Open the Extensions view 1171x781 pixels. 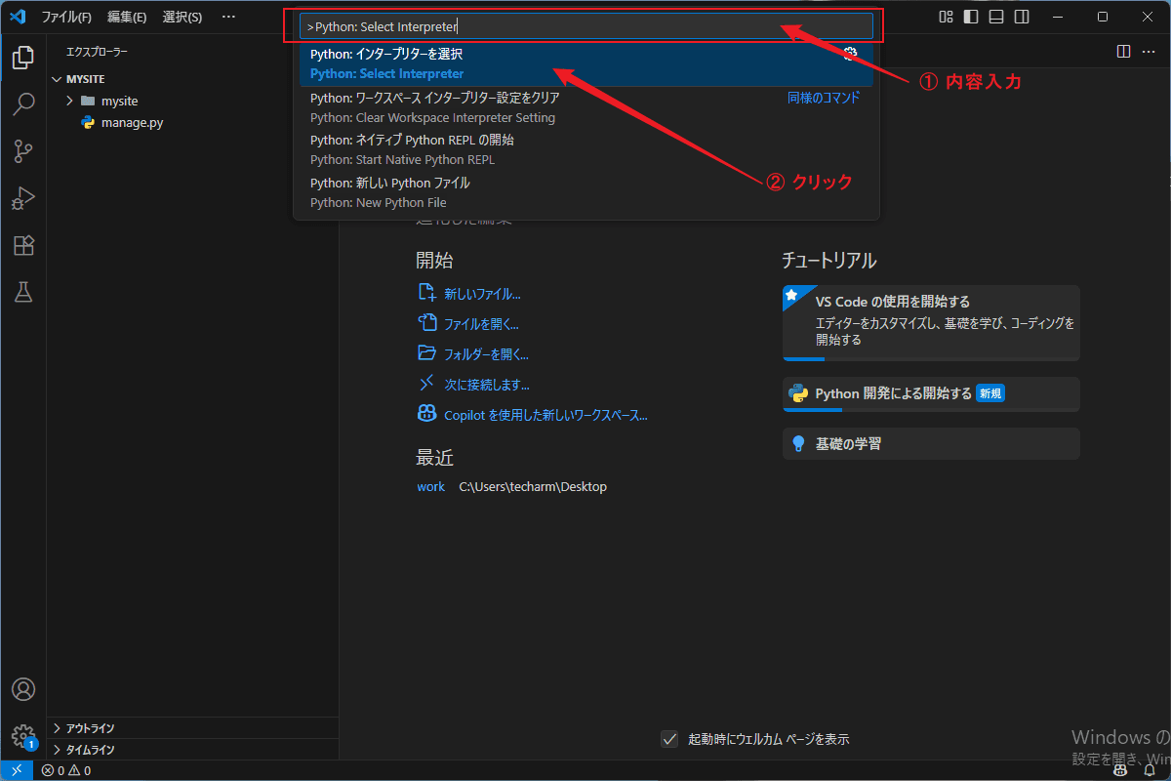tap(23, 245)
